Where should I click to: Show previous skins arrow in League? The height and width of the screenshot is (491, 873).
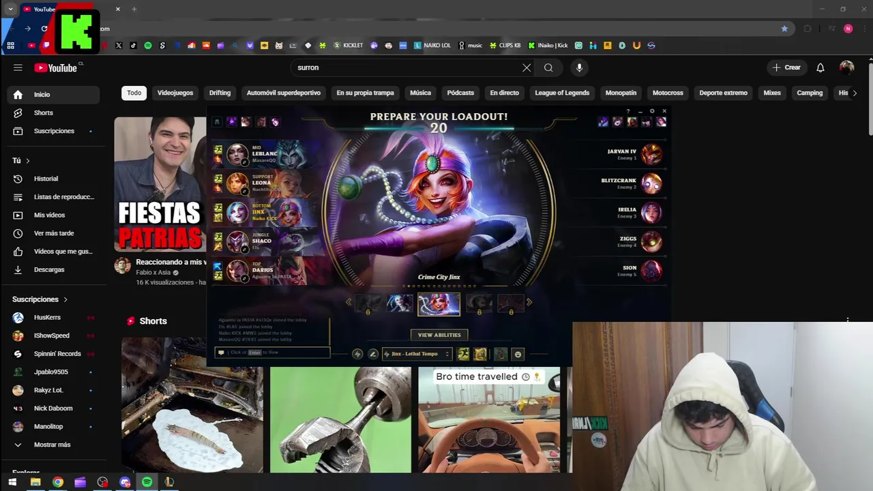pos(349,302)
